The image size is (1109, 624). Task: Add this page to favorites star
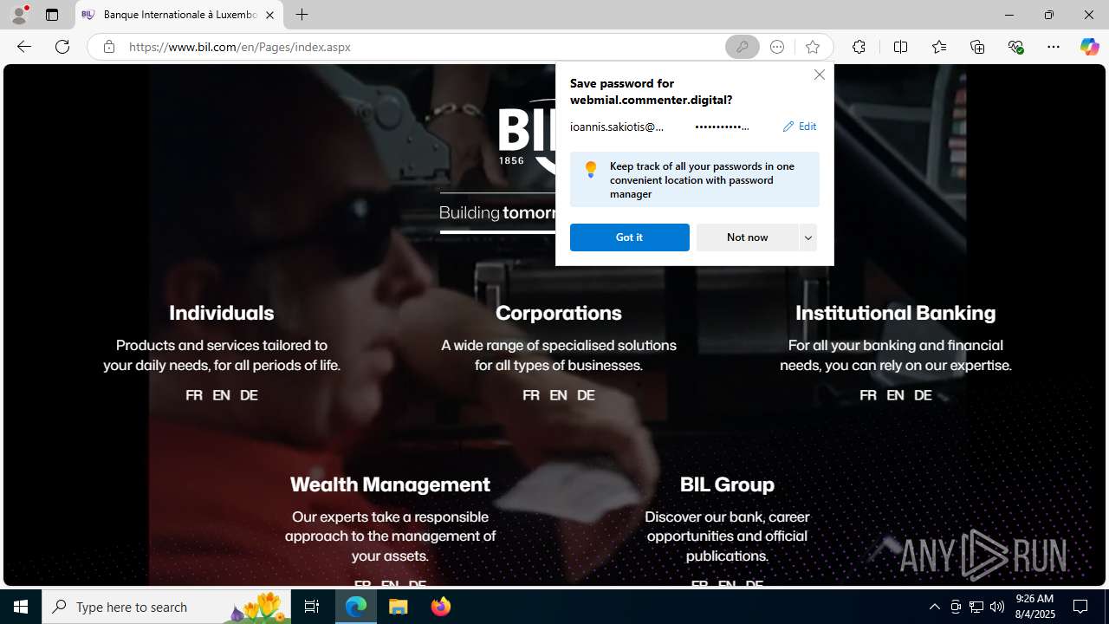[812, 47]
